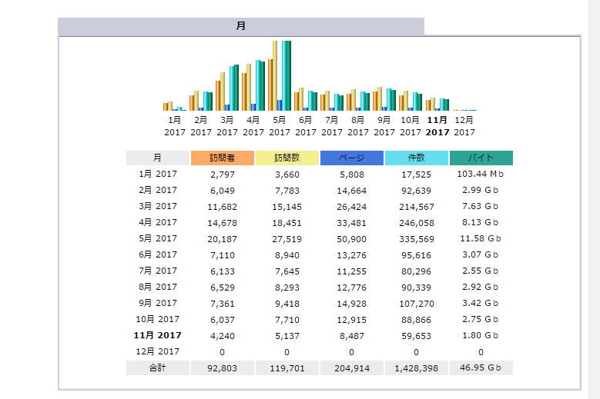Select the 4月 2017 row label

tap(158, 222)
